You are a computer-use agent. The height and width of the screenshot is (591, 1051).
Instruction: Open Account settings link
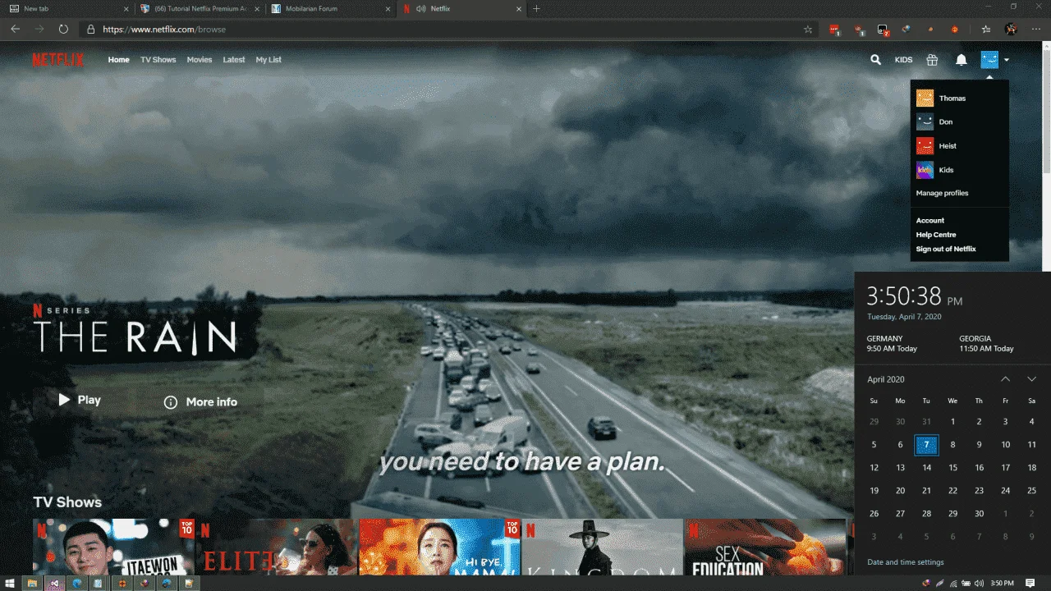coord(930,221)
